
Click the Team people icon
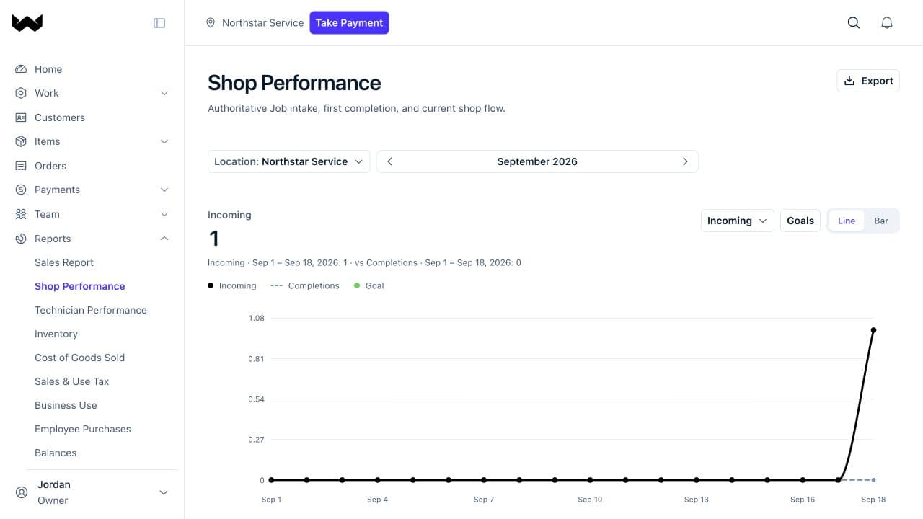pyautogui.click(x=21, y=214)
